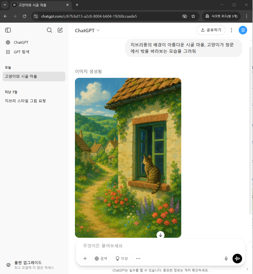This screenshot has width=253, height=274.
Task: Open more tools with the ellipsis button
Action: click(138, 259)
